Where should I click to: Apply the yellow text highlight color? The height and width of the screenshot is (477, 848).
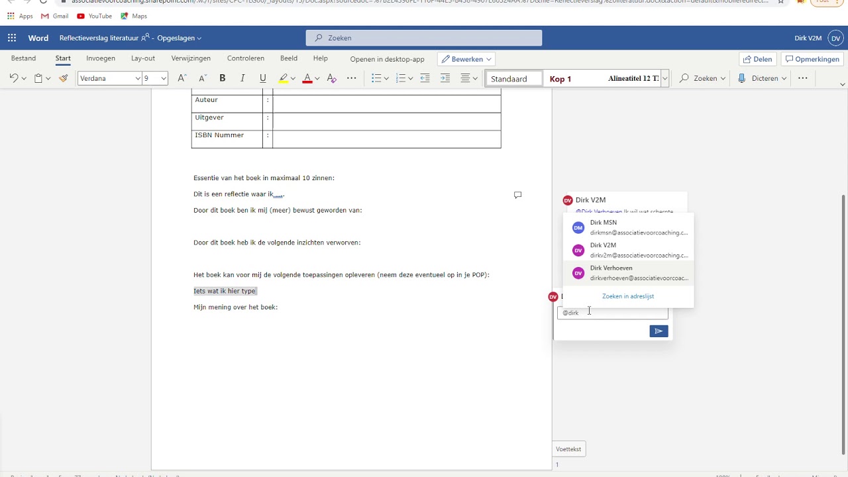[x=284, y=78]
